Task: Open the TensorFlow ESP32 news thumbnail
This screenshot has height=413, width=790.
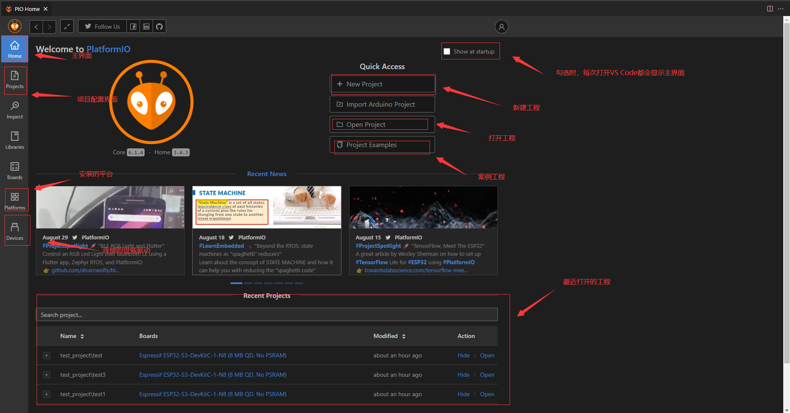Action: [423, 207]
